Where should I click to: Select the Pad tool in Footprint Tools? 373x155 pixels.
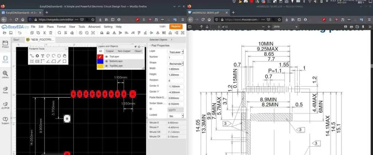[37, 56]
